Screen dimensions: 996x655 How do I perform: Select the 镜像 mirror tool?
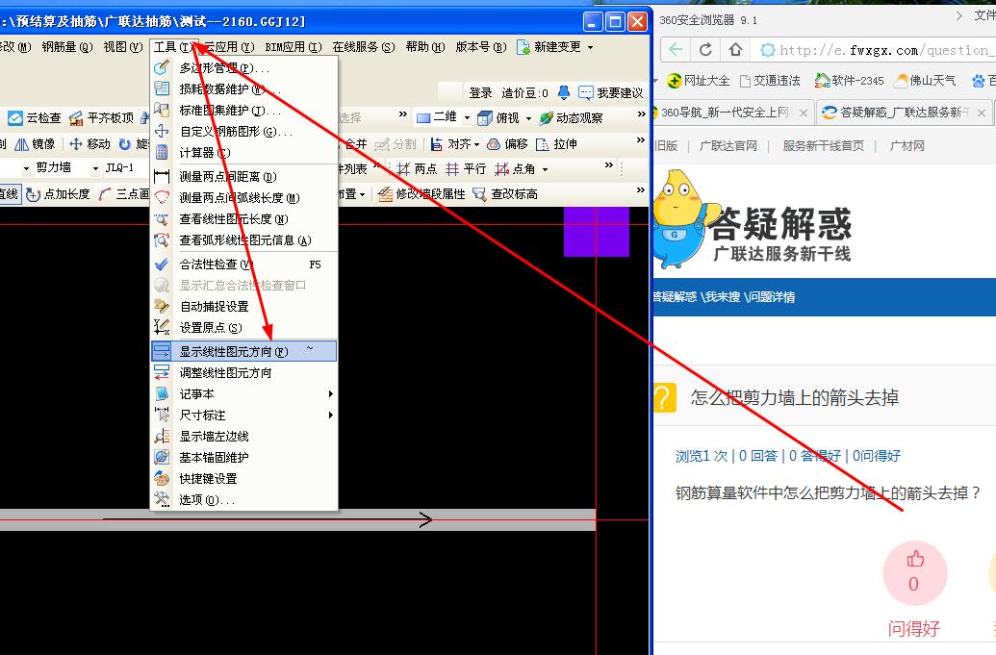pyautogui.click(x=35, y=144)
